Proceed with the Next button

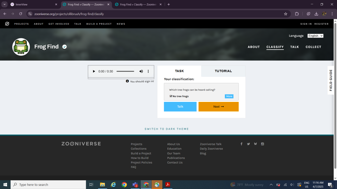219,107
